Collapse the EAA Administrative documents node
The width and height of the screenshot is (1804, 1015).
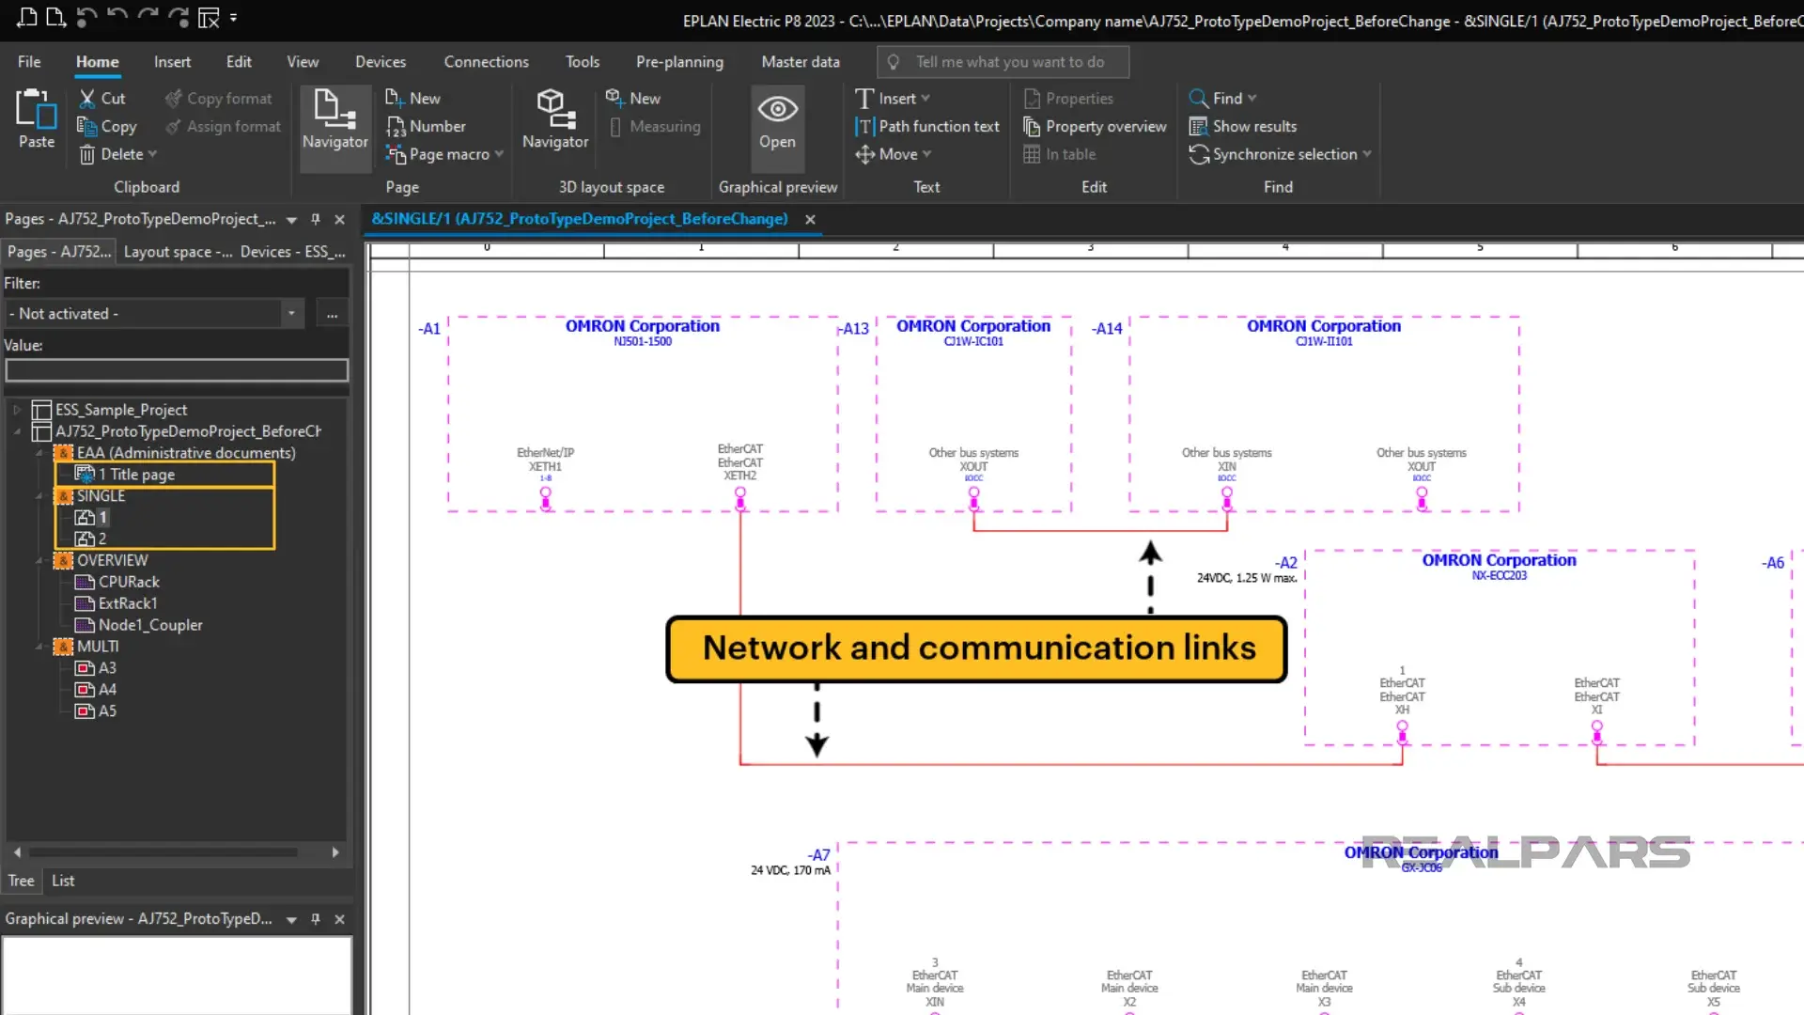[x=39, y=453]
